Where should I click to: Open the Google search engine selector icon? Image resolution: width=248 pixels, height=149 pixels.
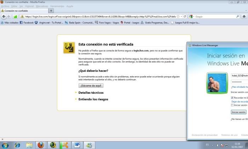(191, 16)
